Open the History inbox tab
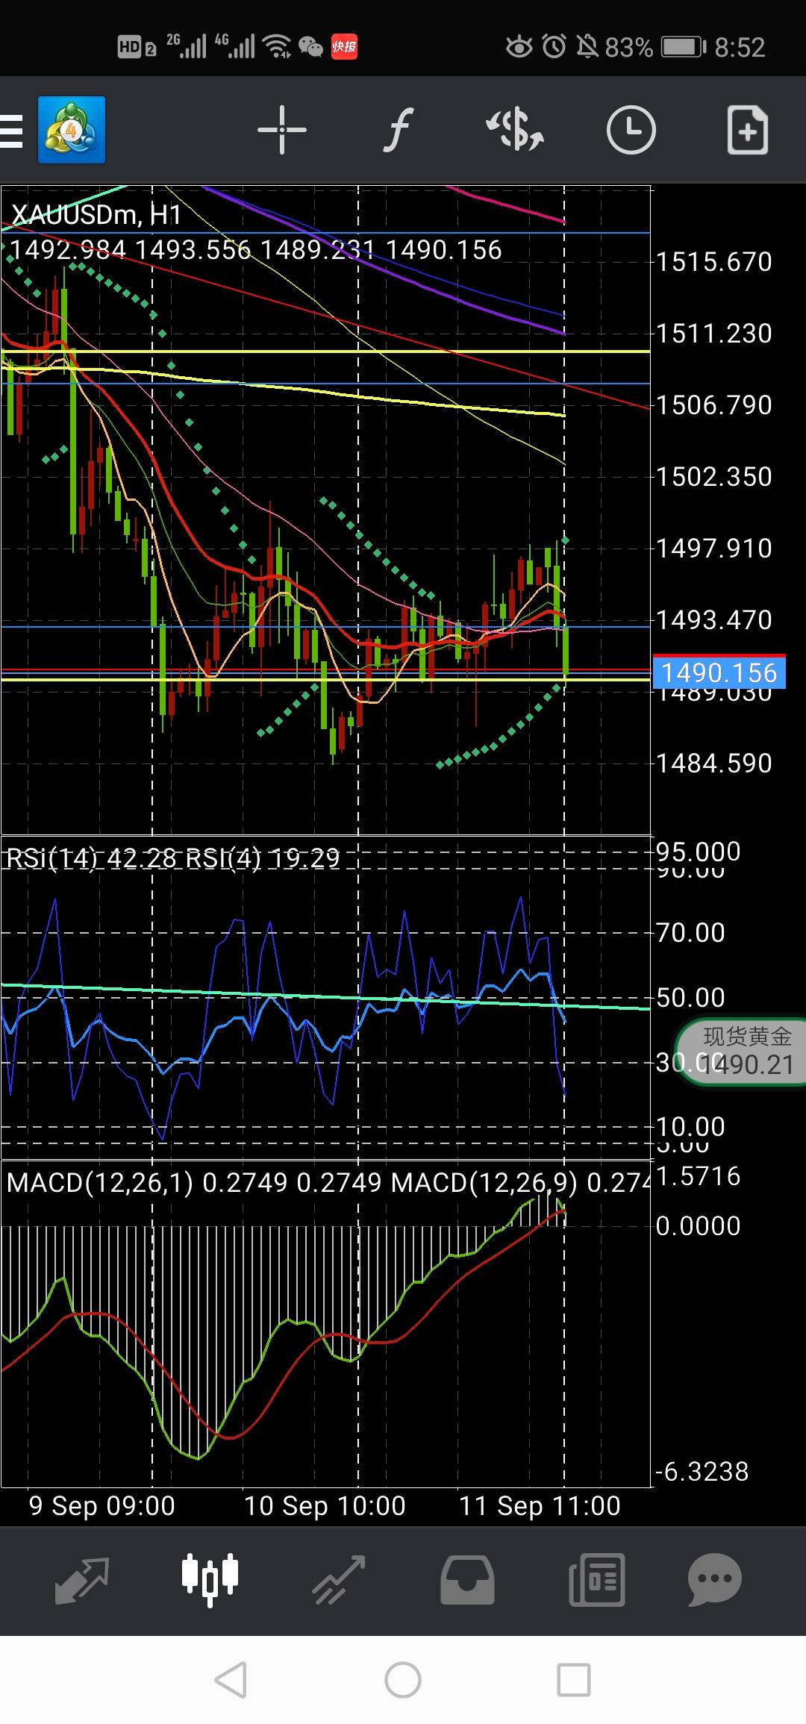 (467, 1580)
